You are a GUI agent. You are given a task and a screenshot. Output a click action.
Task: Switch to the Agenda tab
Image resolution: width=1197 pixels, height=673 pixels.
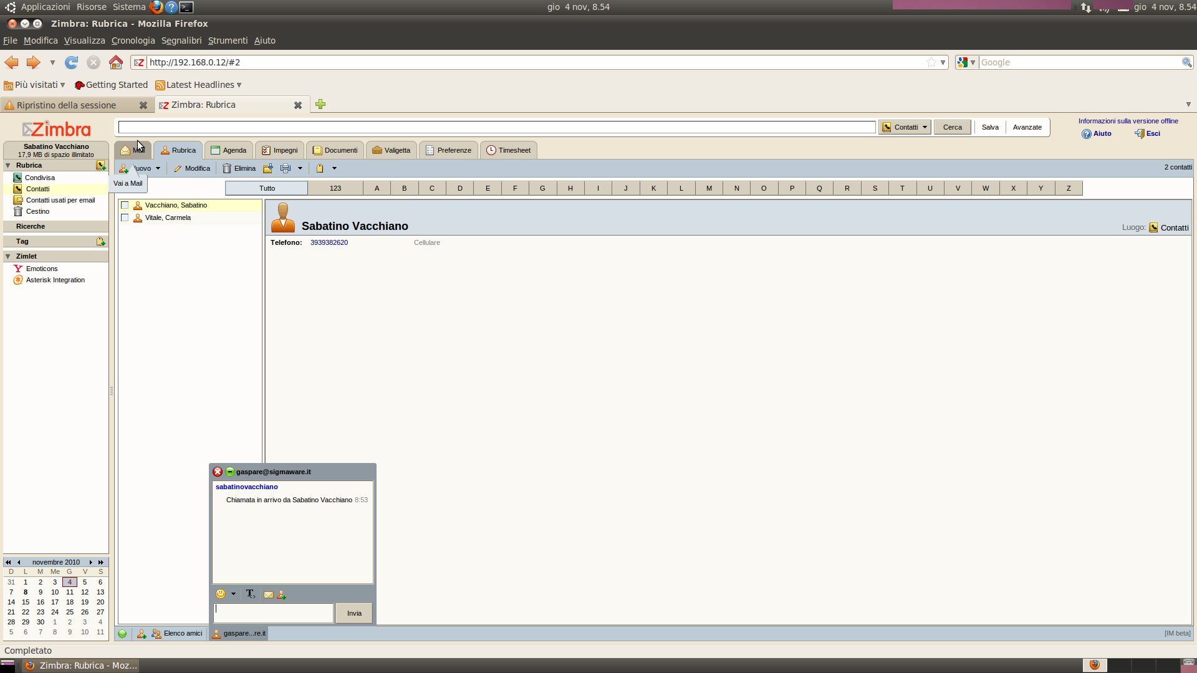[x=229, y=150]
